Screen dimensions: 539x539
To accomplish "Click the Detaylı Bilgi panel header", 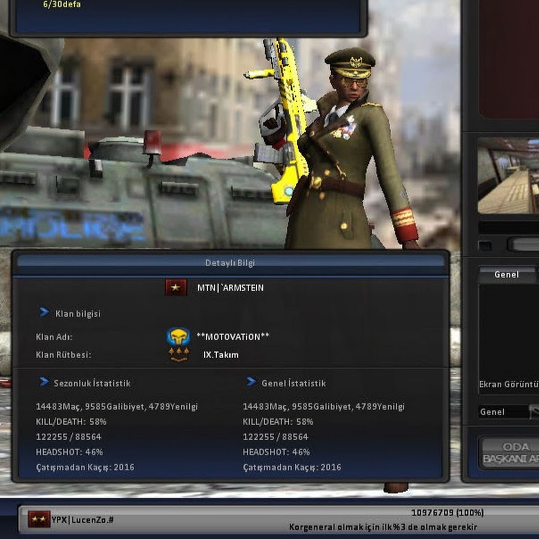I will [230, 262].
